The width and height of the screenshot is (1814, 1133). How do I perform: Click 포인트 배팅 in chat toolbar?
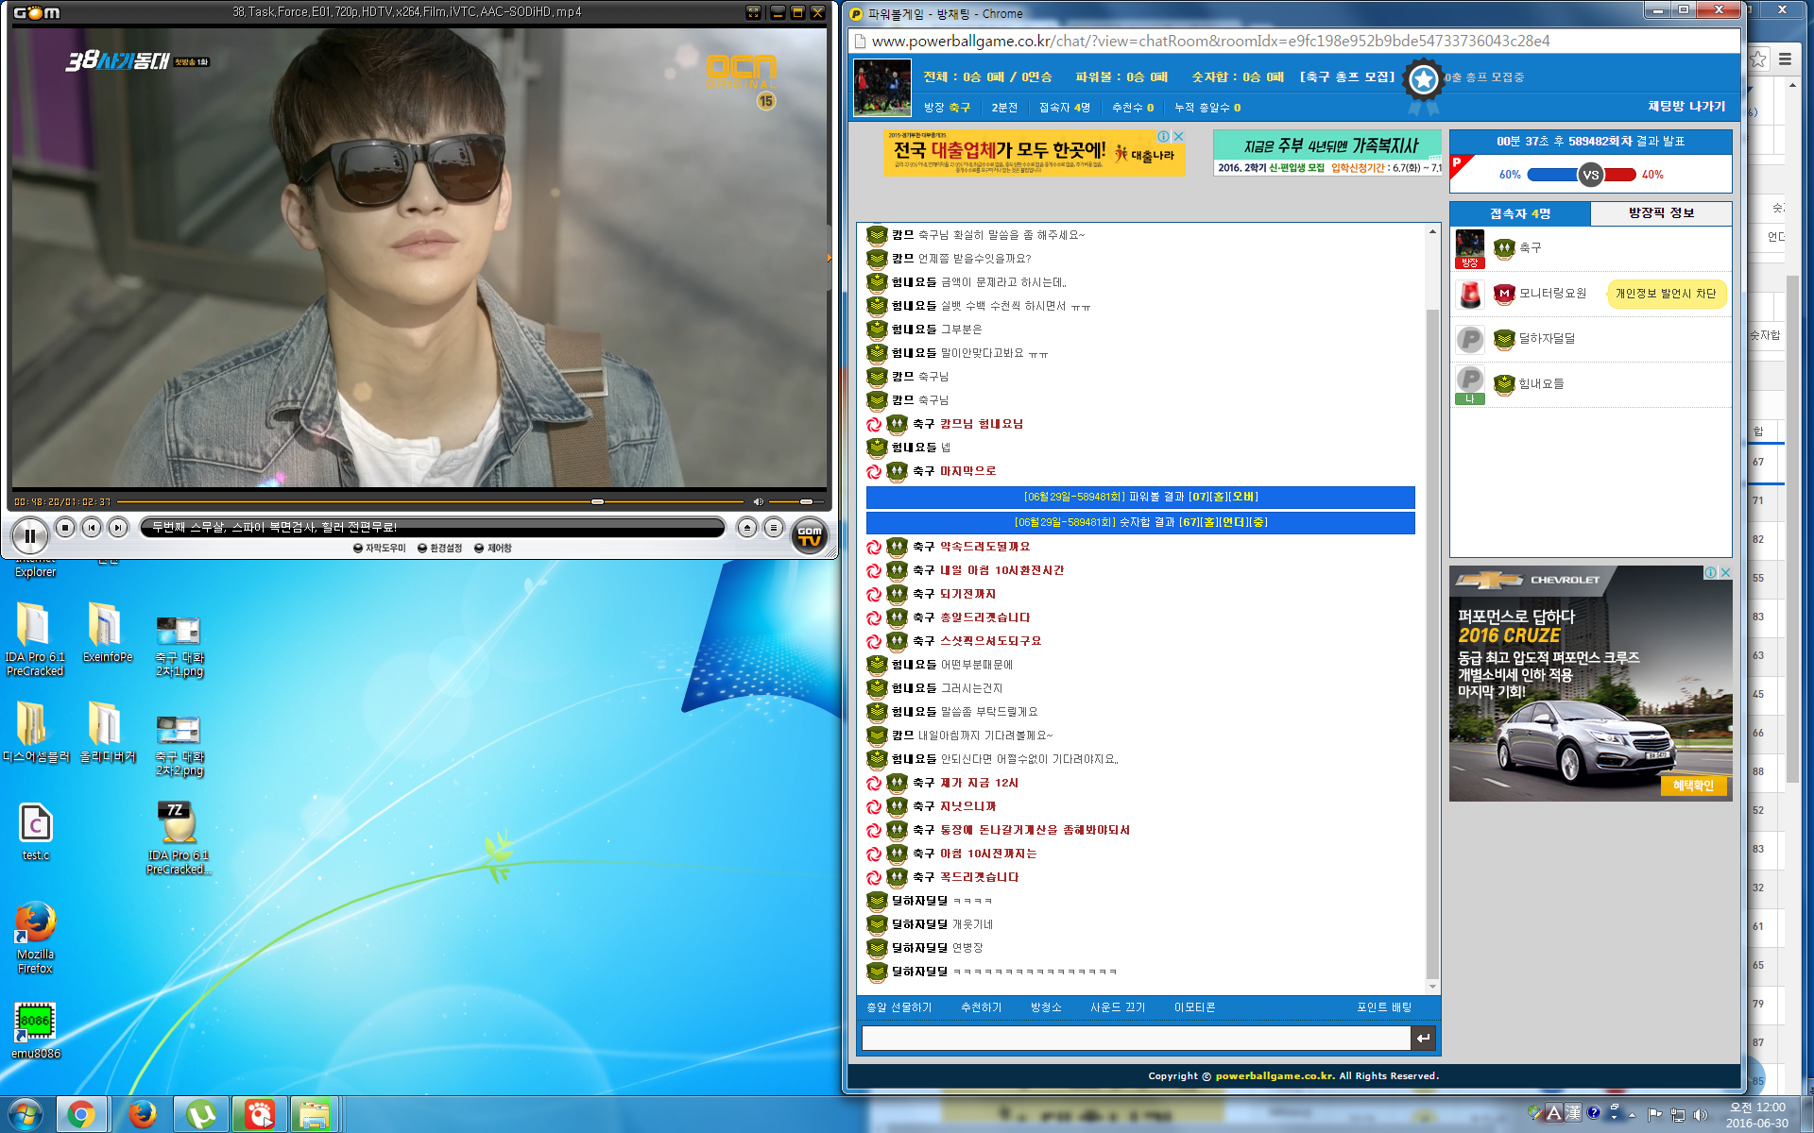pos(1384,1007)
